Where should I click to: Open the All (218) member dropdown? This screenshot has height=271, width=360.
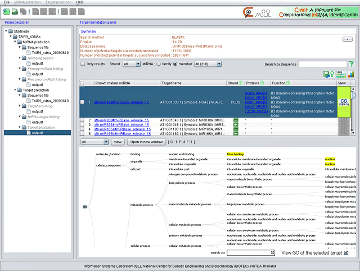pos(208,64)
